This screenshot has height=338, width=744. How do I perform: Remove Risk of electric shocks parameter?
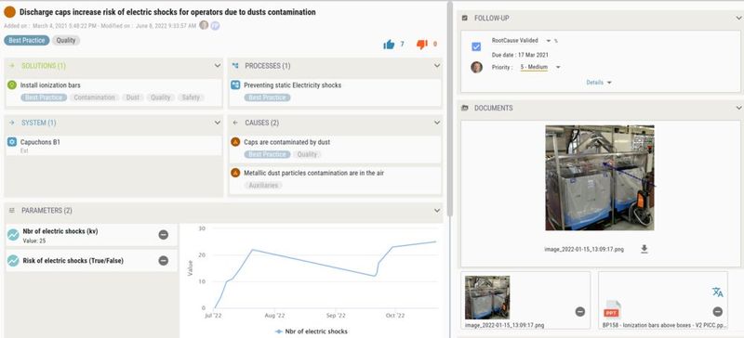[x=164, y=260]
